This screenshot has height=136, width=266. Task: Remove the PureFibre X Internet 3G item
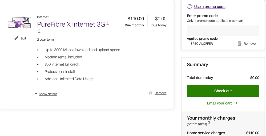tap(160, 93)
